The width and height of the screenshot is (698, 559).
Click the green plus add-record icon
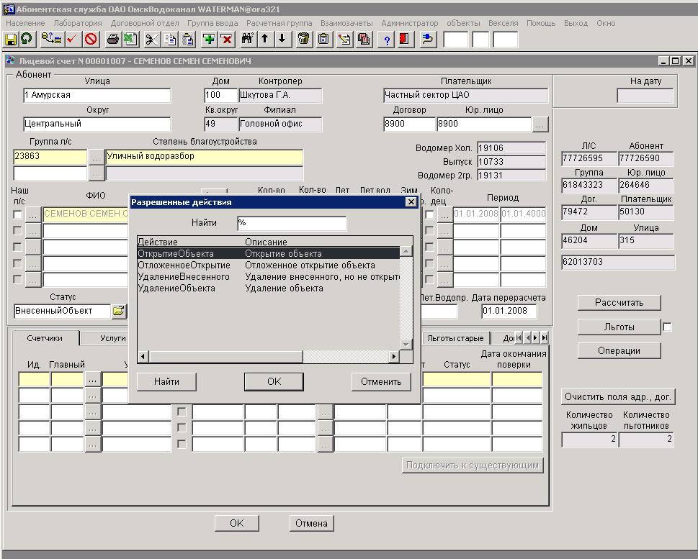tap(209, 39)
